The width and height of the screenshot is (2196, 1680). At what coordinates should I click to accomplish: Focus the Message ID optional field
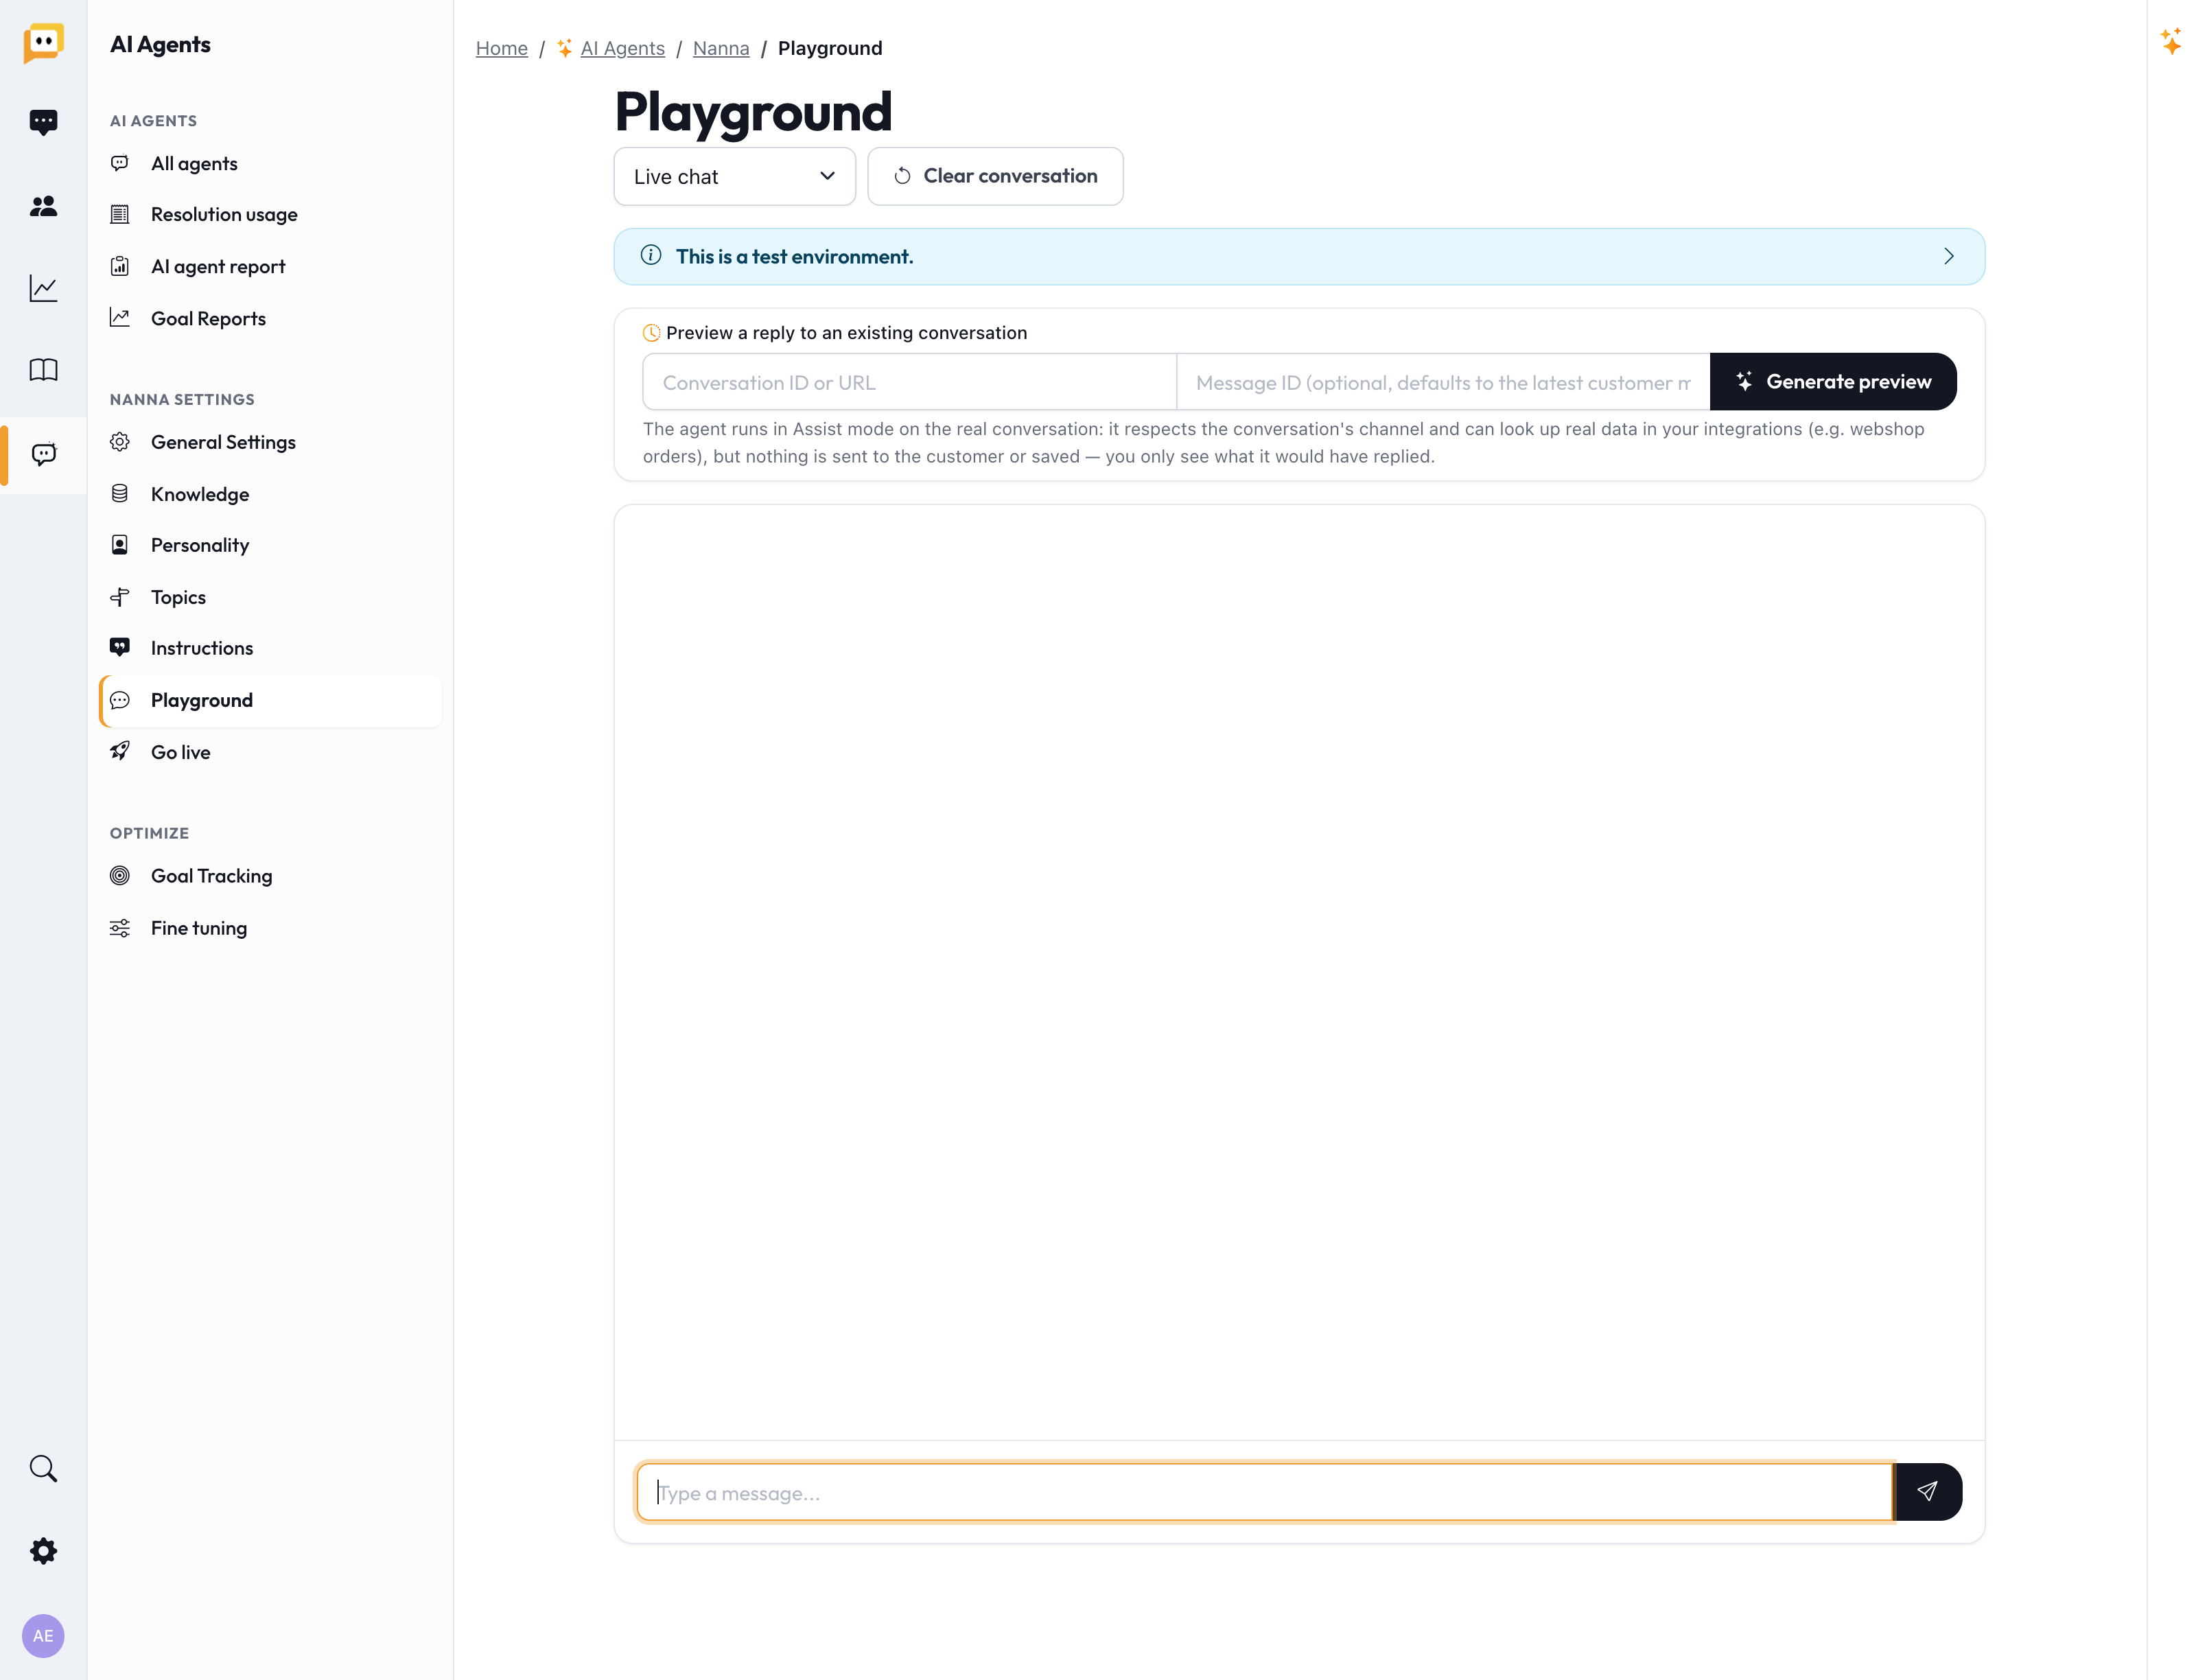(1443, 382)
